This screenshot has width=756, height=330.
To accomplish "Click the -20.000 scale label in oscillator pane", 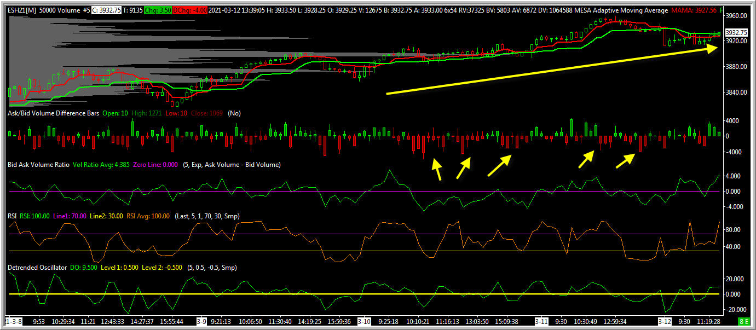I will pos(737,310).
